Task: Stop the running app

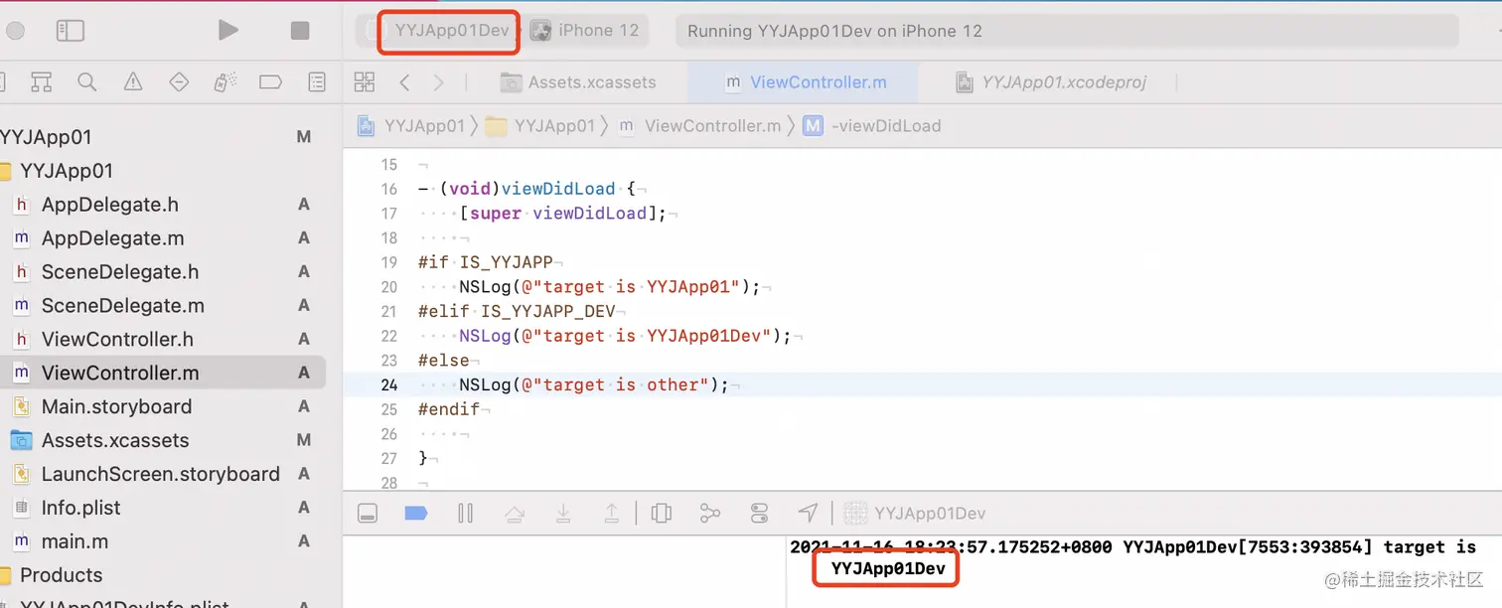Action: tap(300, 31)
